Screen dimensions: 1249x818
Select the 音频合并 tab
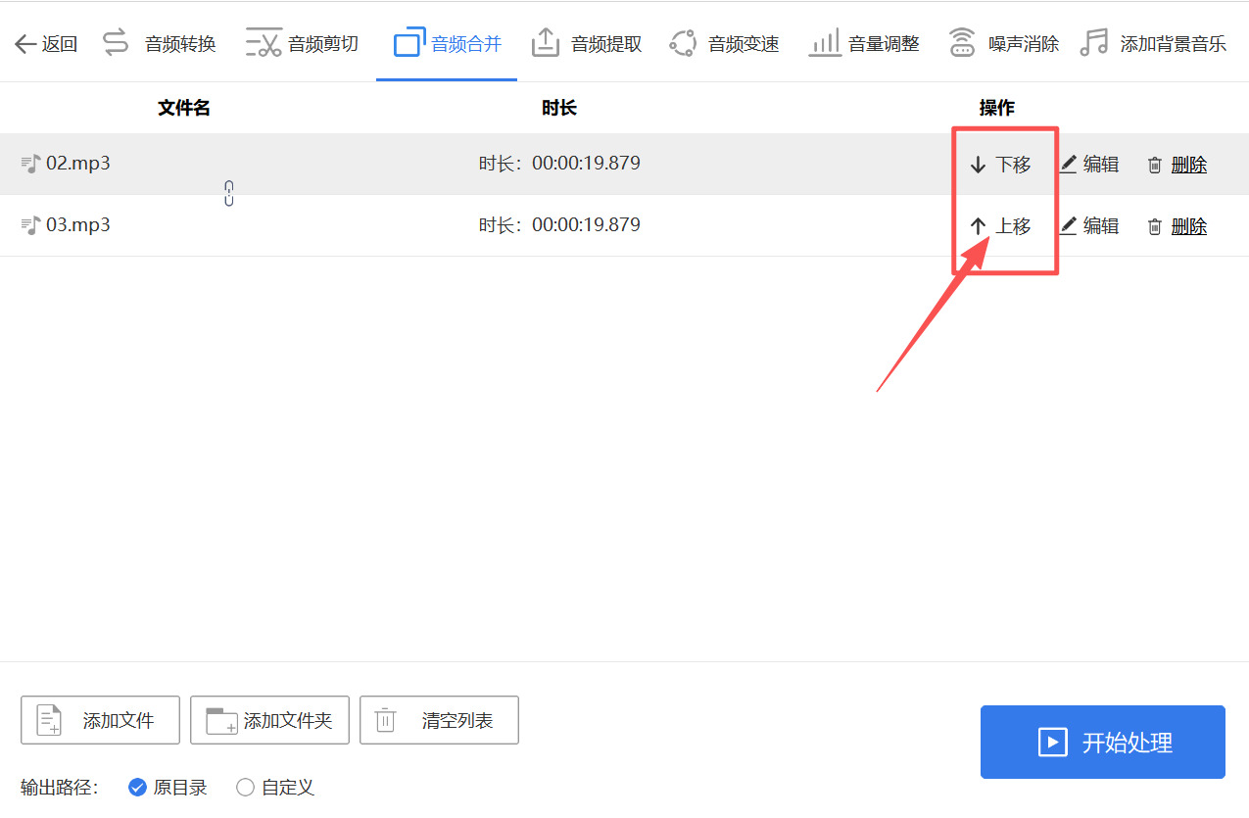[448, 43]
